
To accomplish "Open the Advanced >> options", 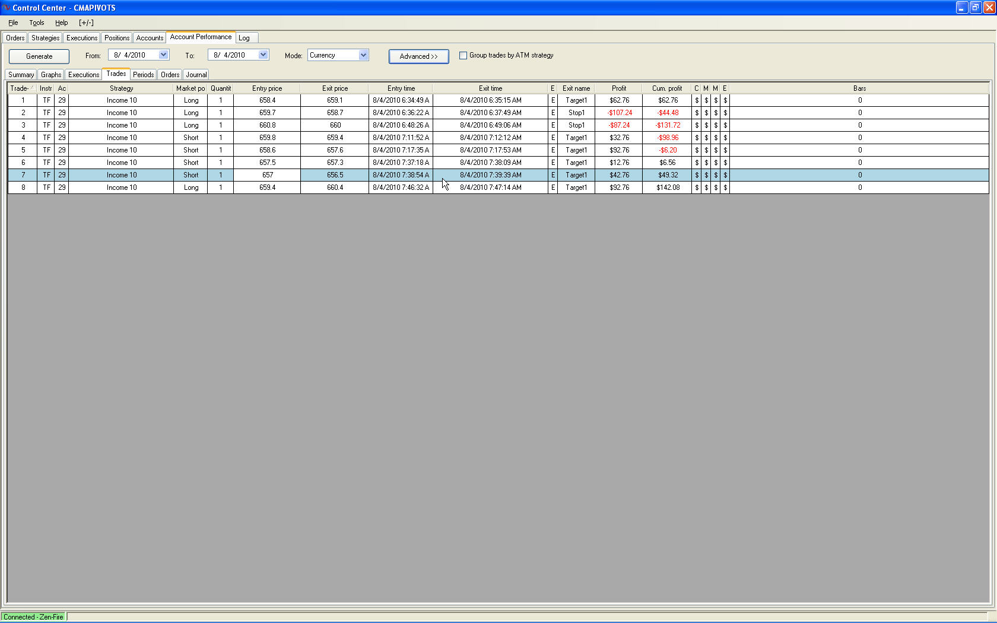I will 419,56.
